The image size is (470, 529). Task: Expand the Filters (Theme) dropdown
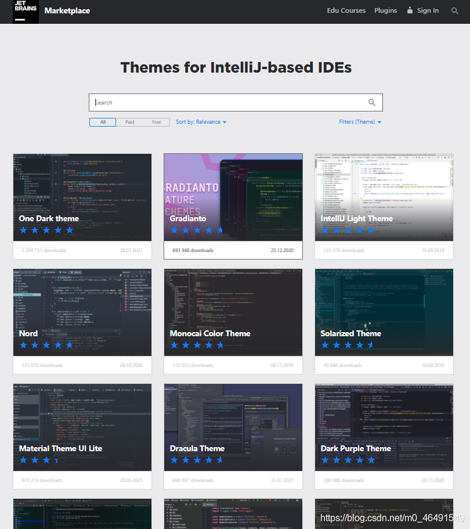[x=360, y=122]
